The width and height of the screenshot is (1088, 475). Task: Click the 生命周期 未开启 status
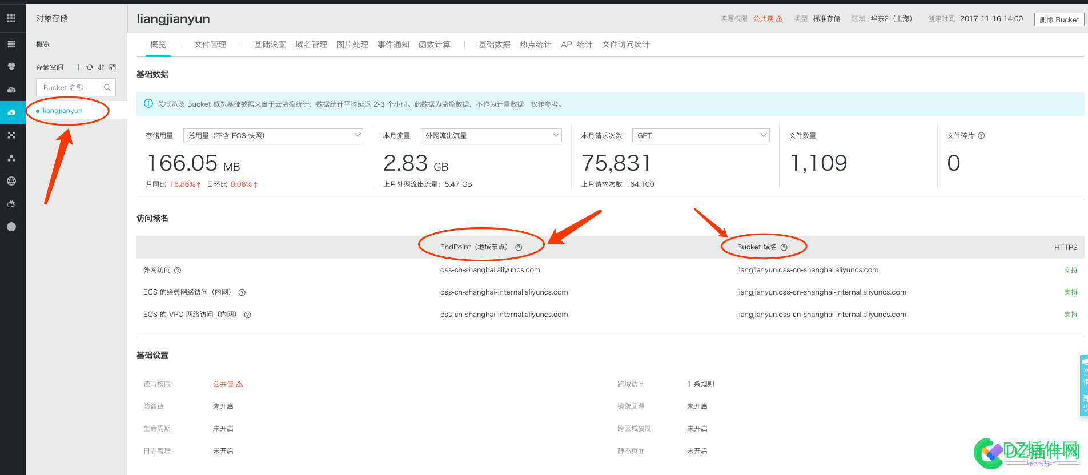tap(223, 429)
